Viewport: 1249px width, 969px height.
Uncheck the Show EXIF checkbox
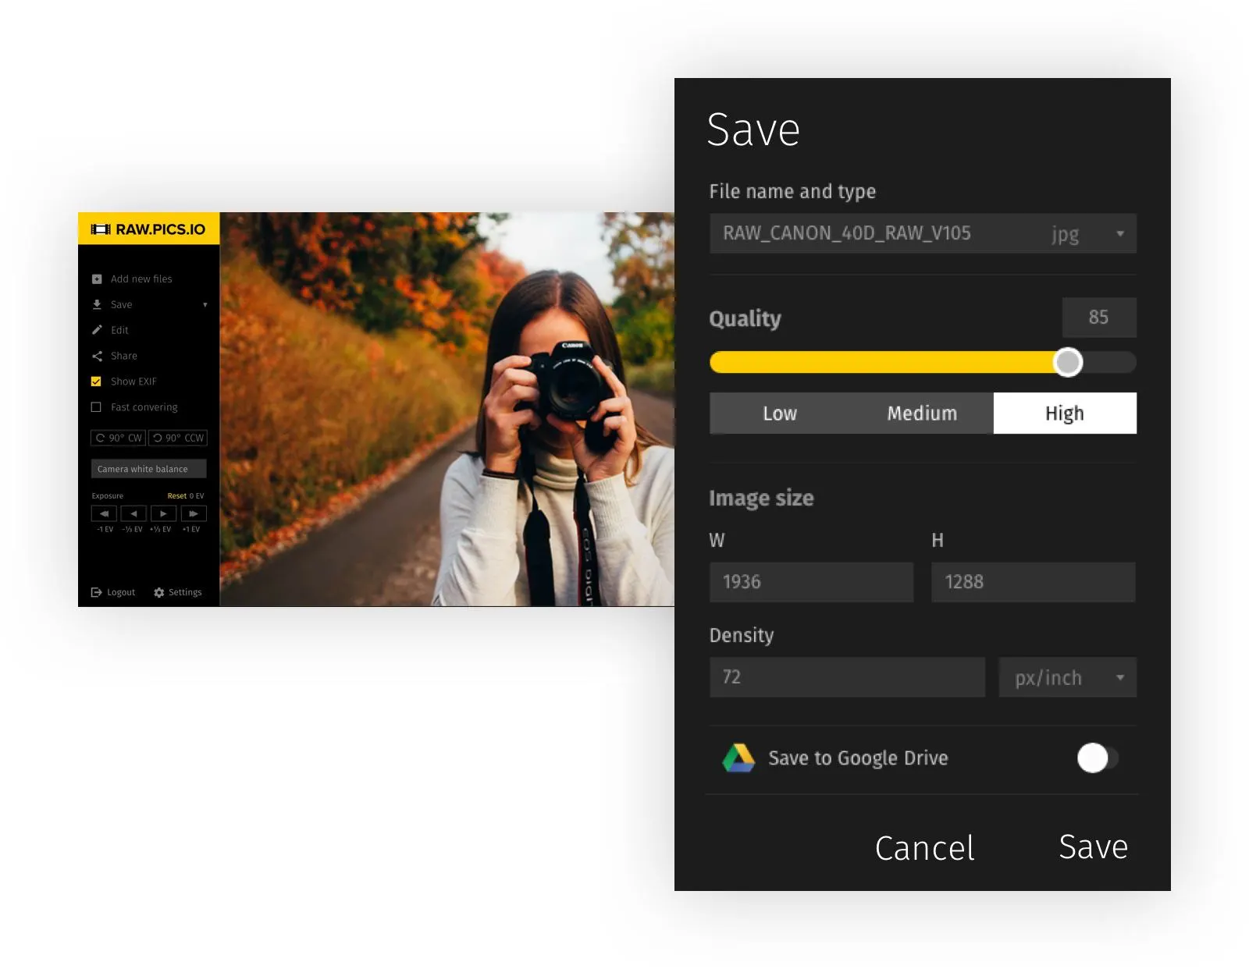(x=96, y=382)
